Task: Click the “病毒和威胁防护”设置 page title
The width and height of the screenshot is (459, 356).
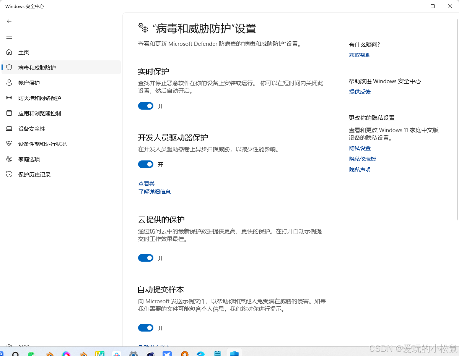Action: coord(204,29)
